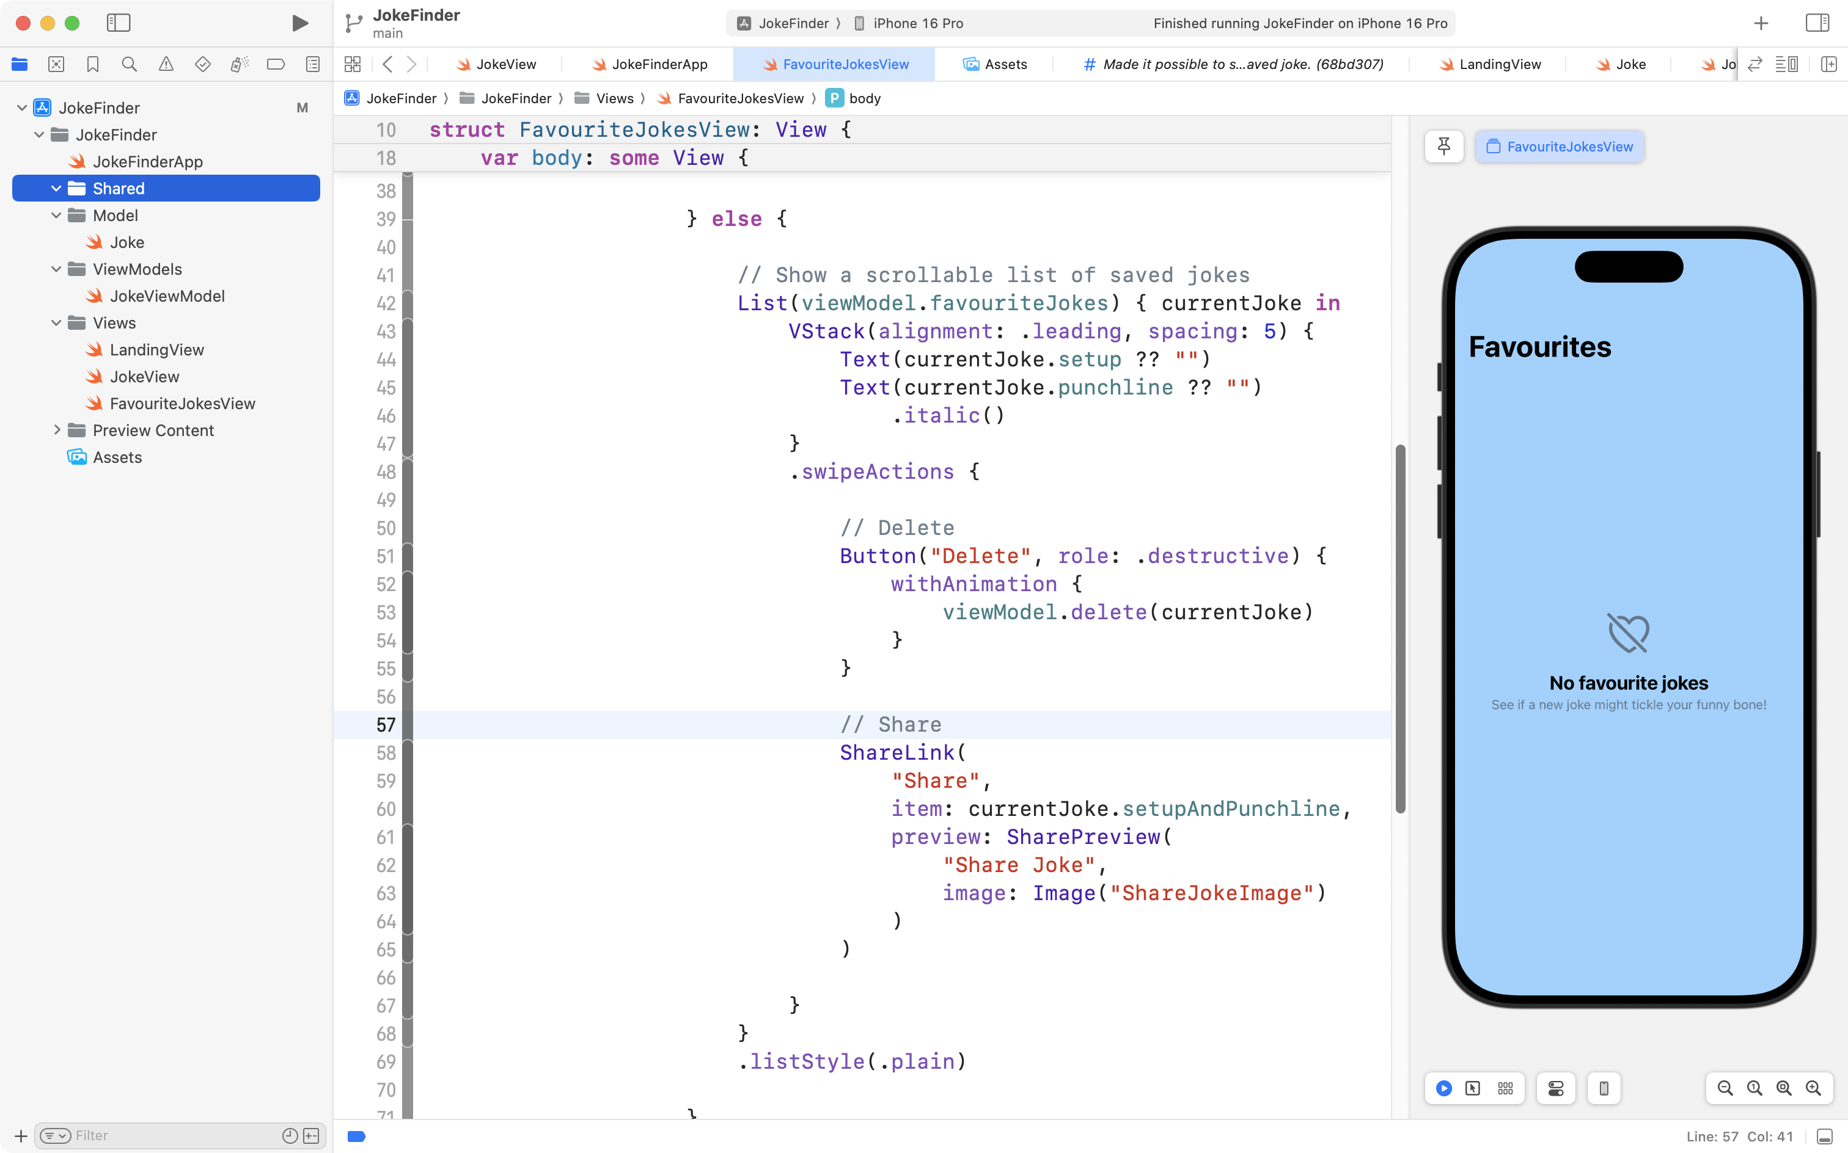This screenshot has width=1848, height=1153.
Task: Start Live preview mode in canvas
Action: tap(1443, 1088)
